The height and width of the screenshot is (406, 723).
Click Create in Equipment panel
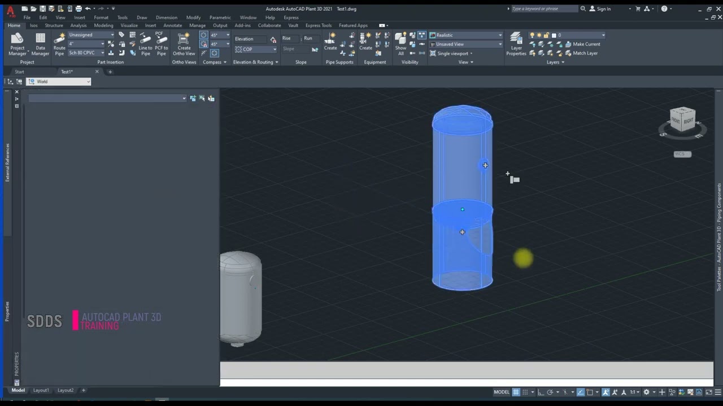tap(365, 41)
